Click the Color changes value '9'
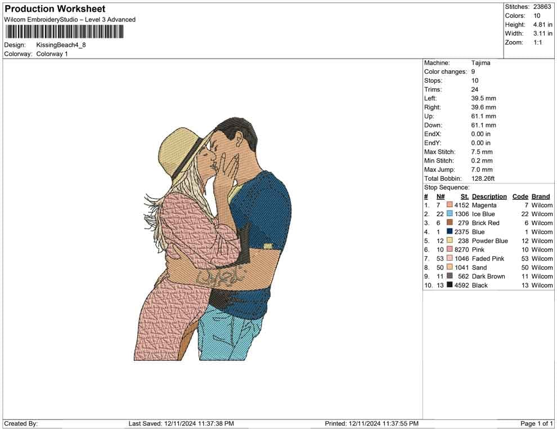Viewport: 557px width, 429px height. pyautogui.click(x=473, y=72)
